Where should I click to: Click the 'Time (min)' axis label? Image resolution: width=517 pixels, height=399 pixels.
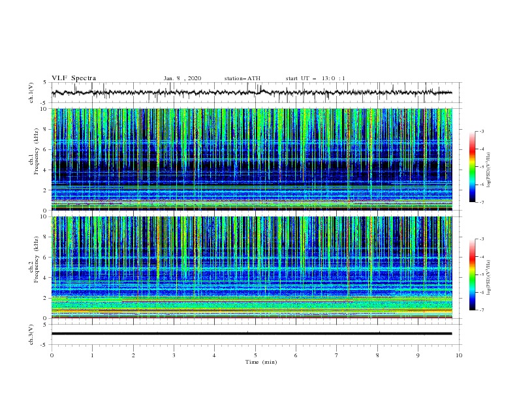(261, 362)
